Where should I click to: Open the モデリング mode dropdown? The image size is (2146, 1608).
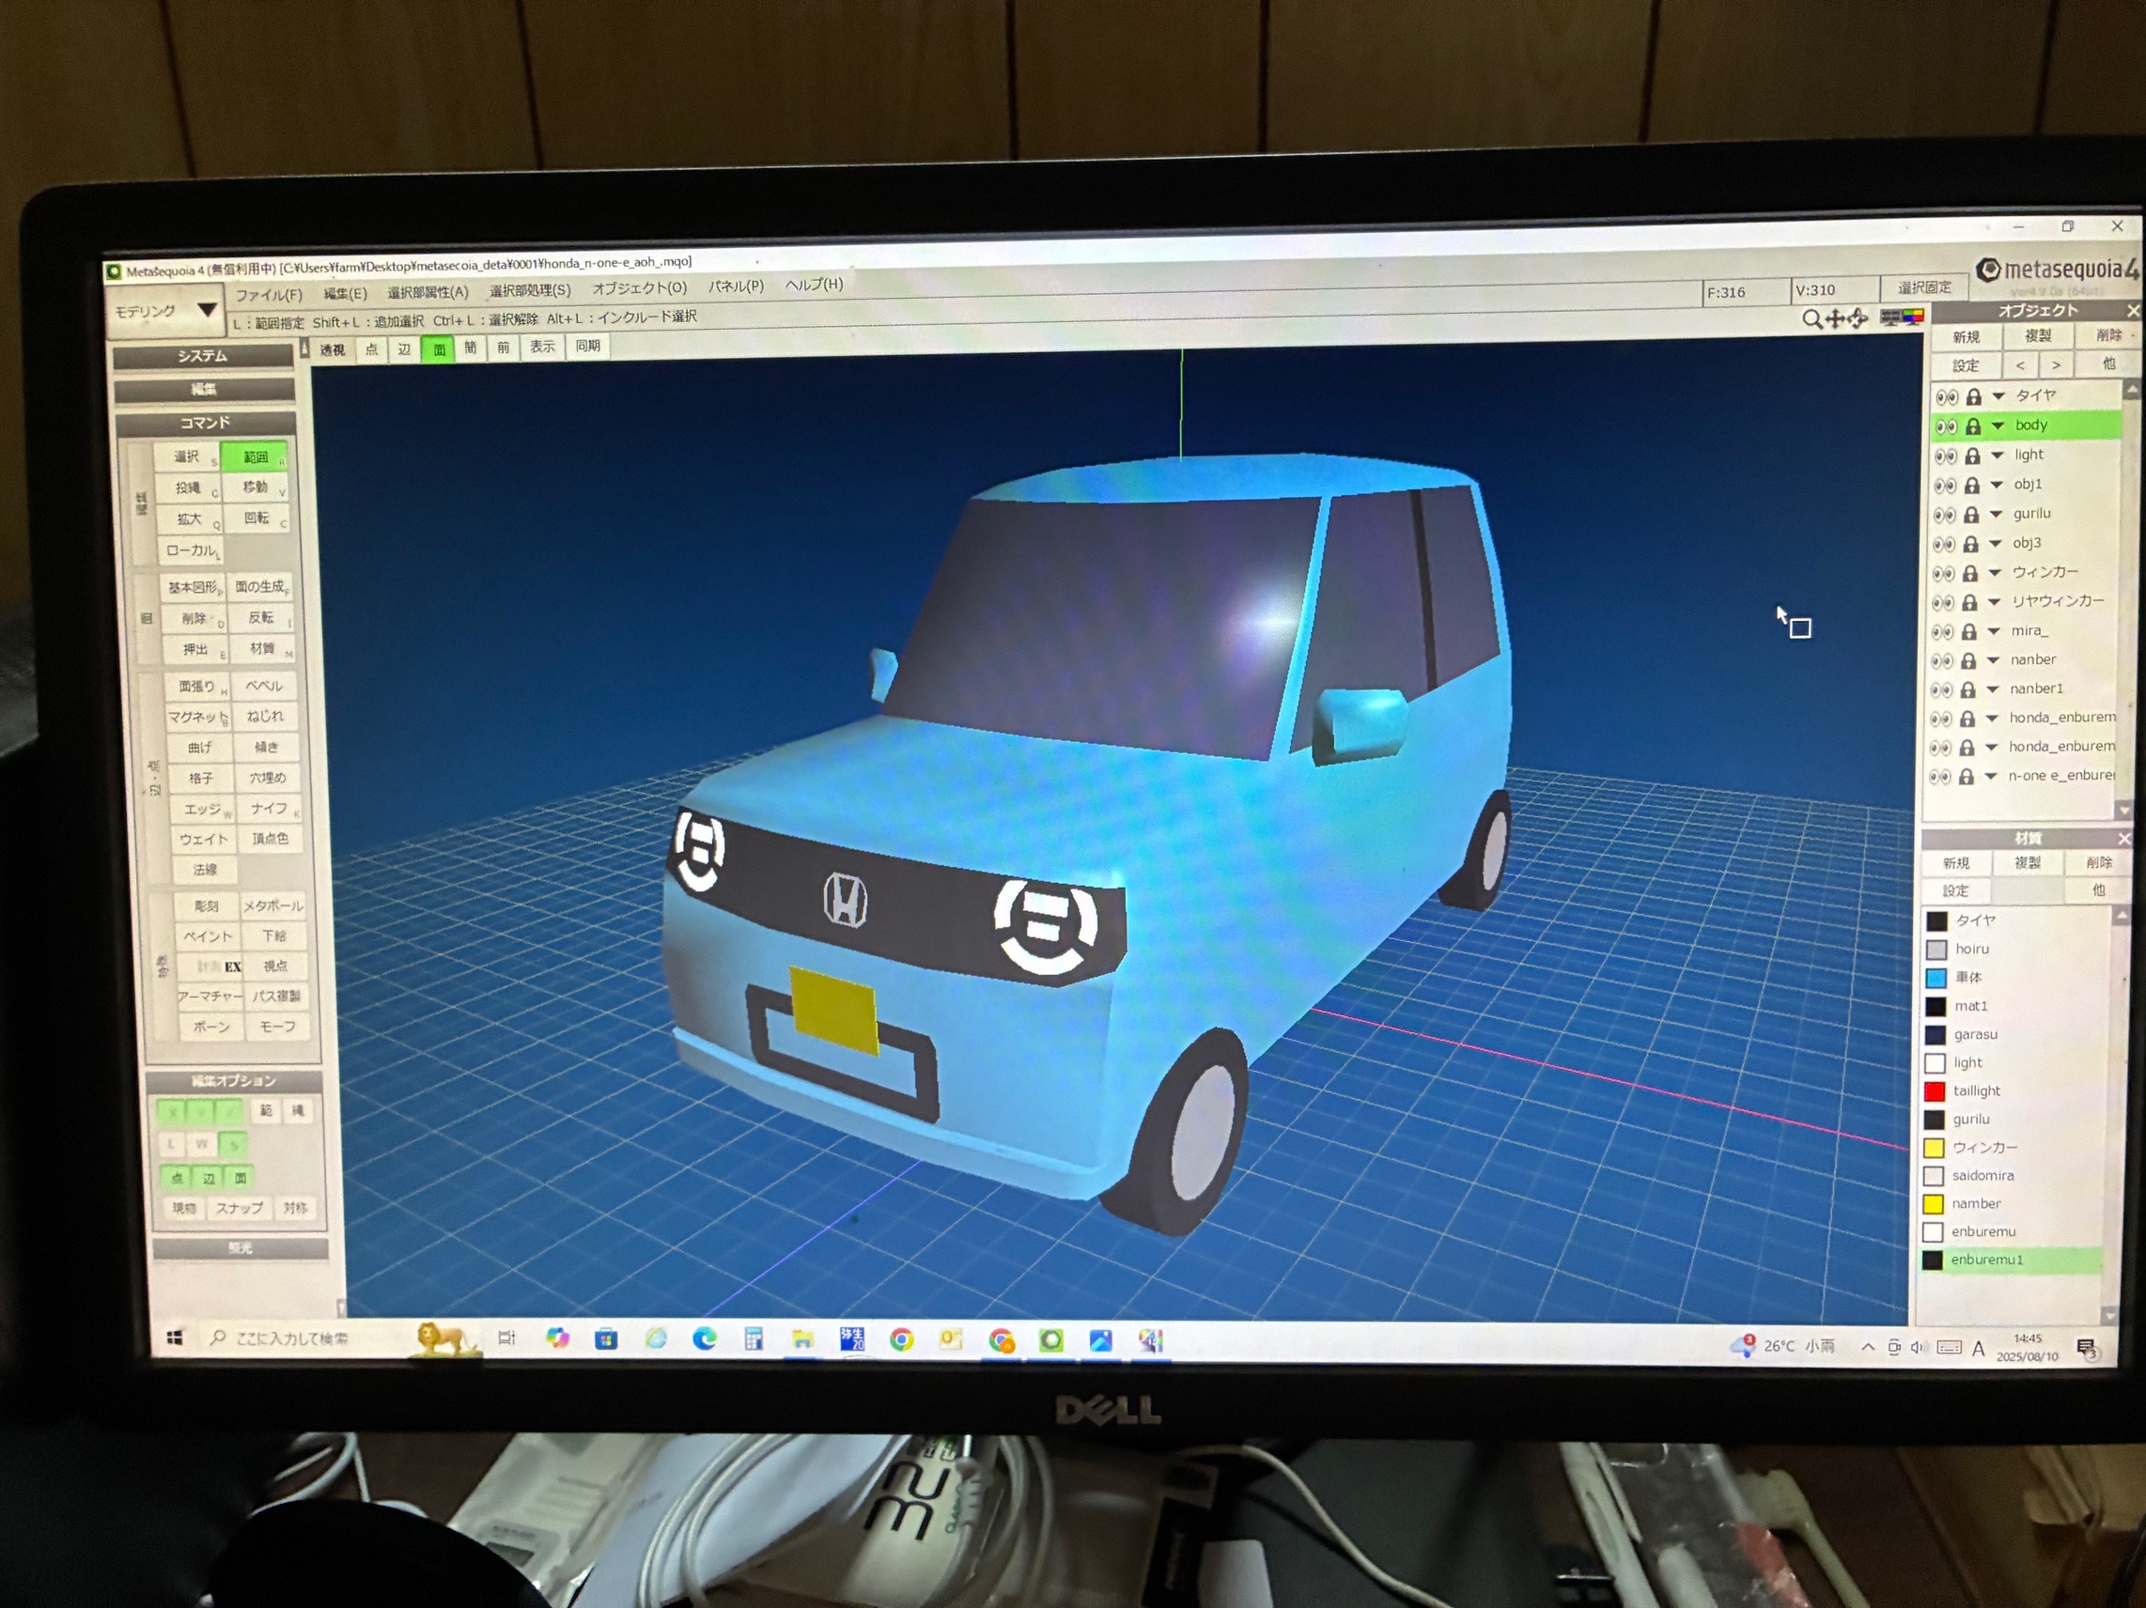166,310
